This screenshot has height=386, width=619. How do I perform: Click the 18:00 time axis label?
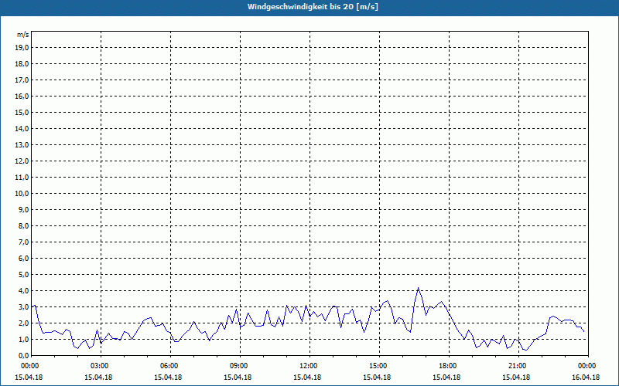[449, 366]
